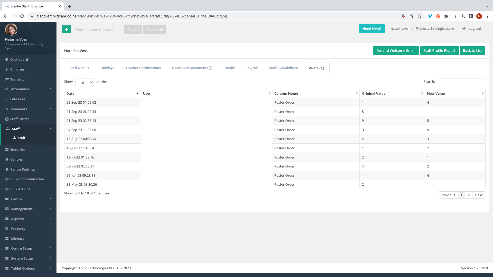Click the Log out icon
Screen dimensions: 493x277
click(x=464, y=29)
